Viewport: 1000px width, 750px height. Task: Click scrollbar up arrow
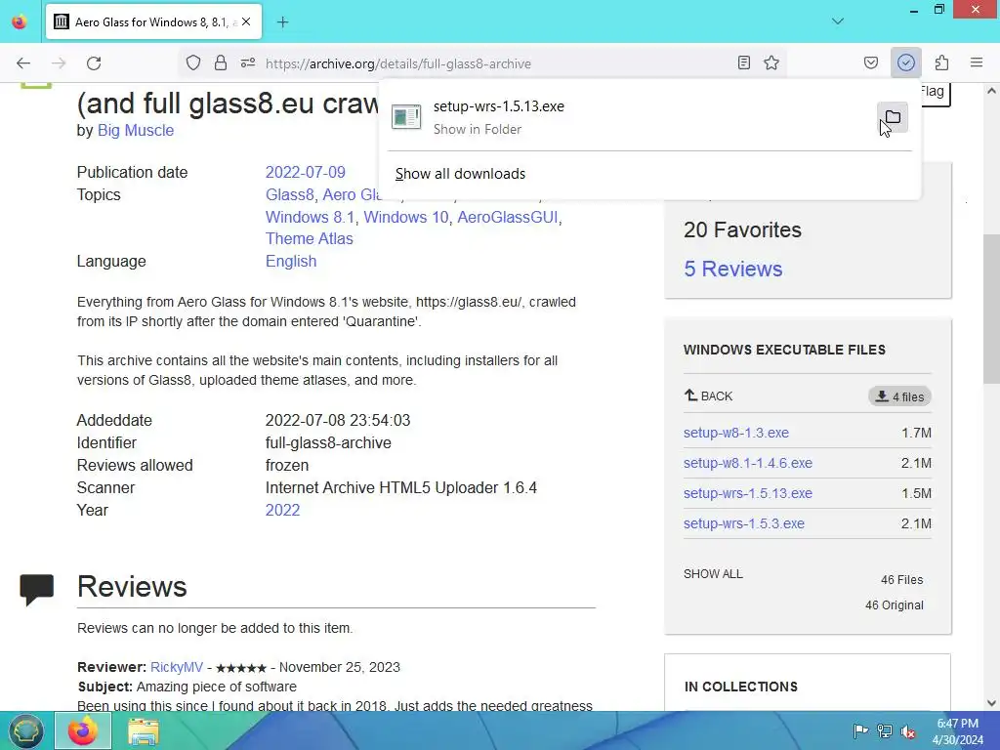pyautogui.click(x=991, y=91)
